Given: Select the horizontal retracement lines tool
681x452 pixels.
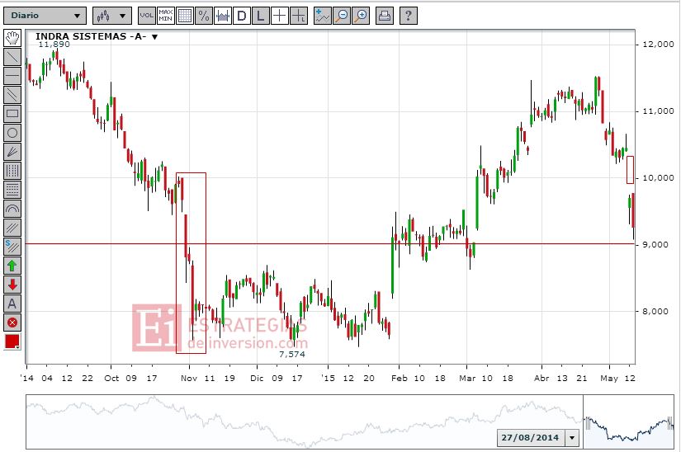Looking at the screenshot, I should (x=12, y=190).
